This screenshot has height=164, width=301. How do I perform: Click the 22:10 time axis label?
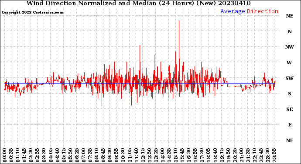[255, 155]
